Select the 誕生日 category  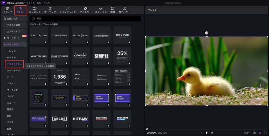(10, 109)
